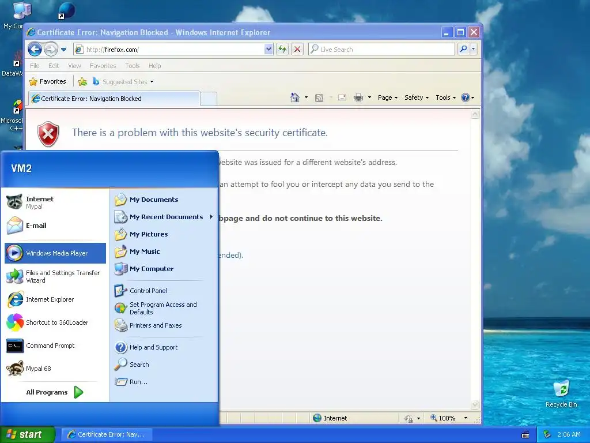
Task: Click the Recycle Bin desktop icon
Action: [x=561, y=393]
